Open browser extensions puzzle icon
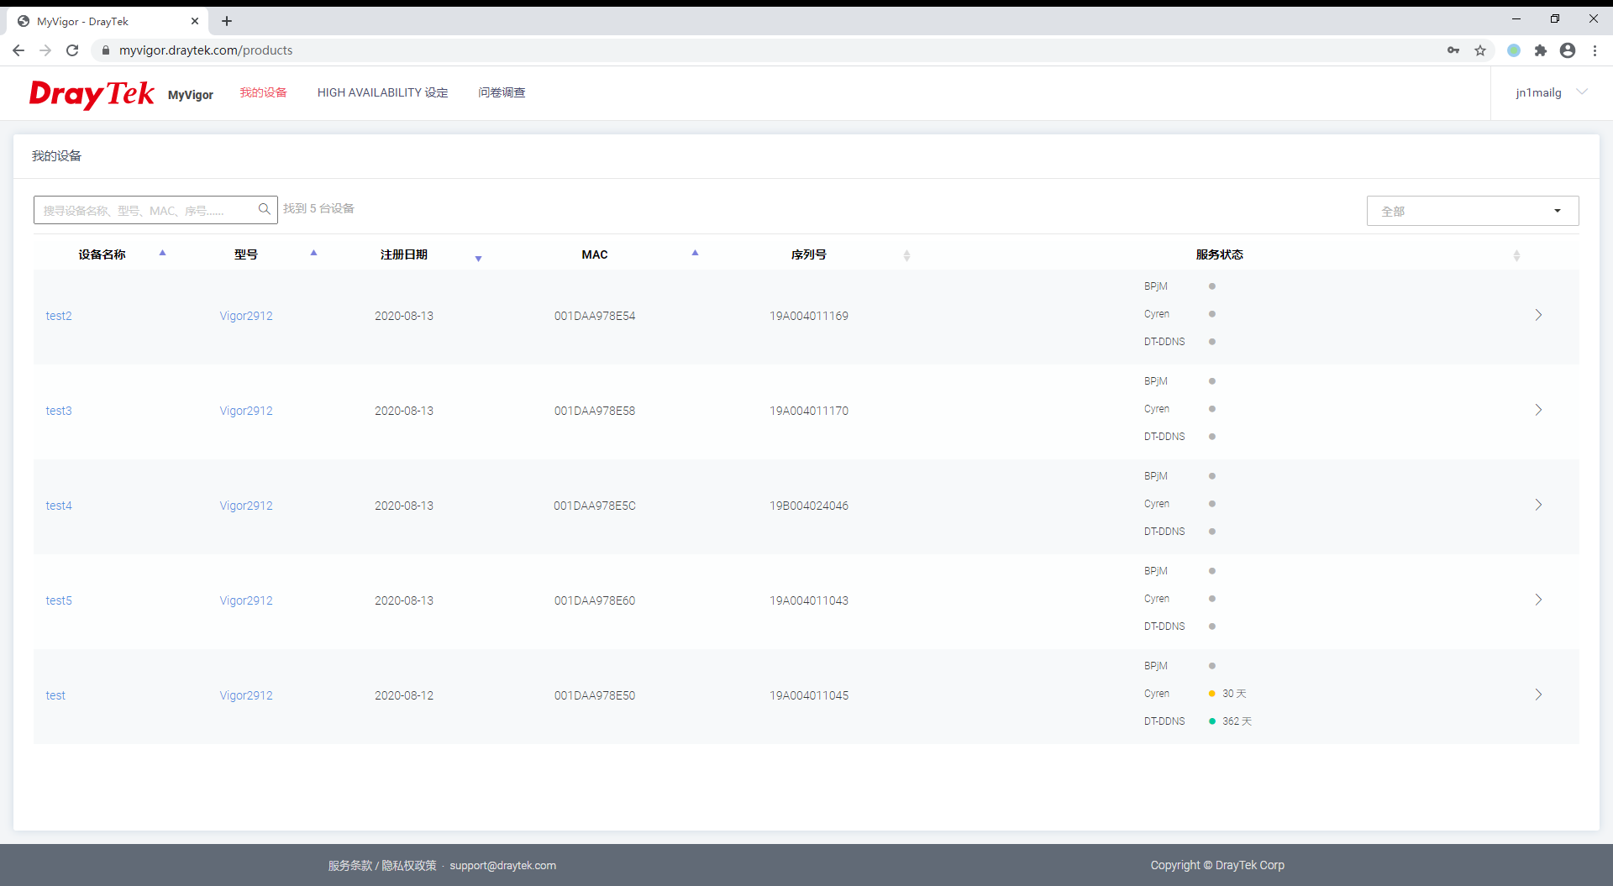1613x886 pixels. (1541, 50)
